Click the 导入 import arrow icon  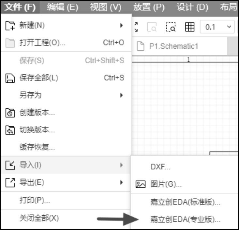click(10, 165)
